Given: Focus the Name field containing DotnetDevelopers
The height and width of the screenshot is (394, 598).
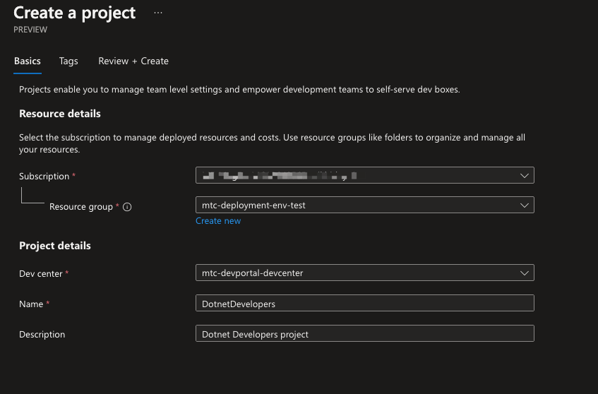Looking at the screenshot, I should click(364, 304).
